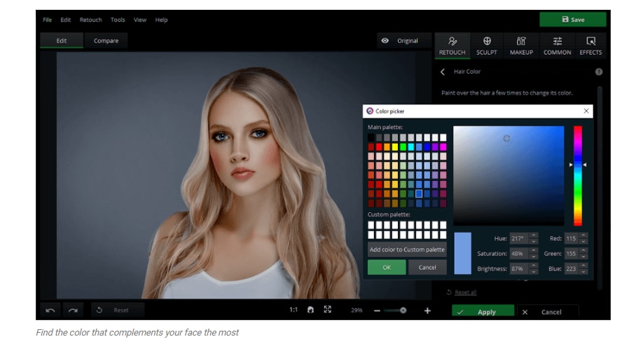The image size is (636, 344).
Task: Click the Reset button in bottom toolbar
Action: 117,310
